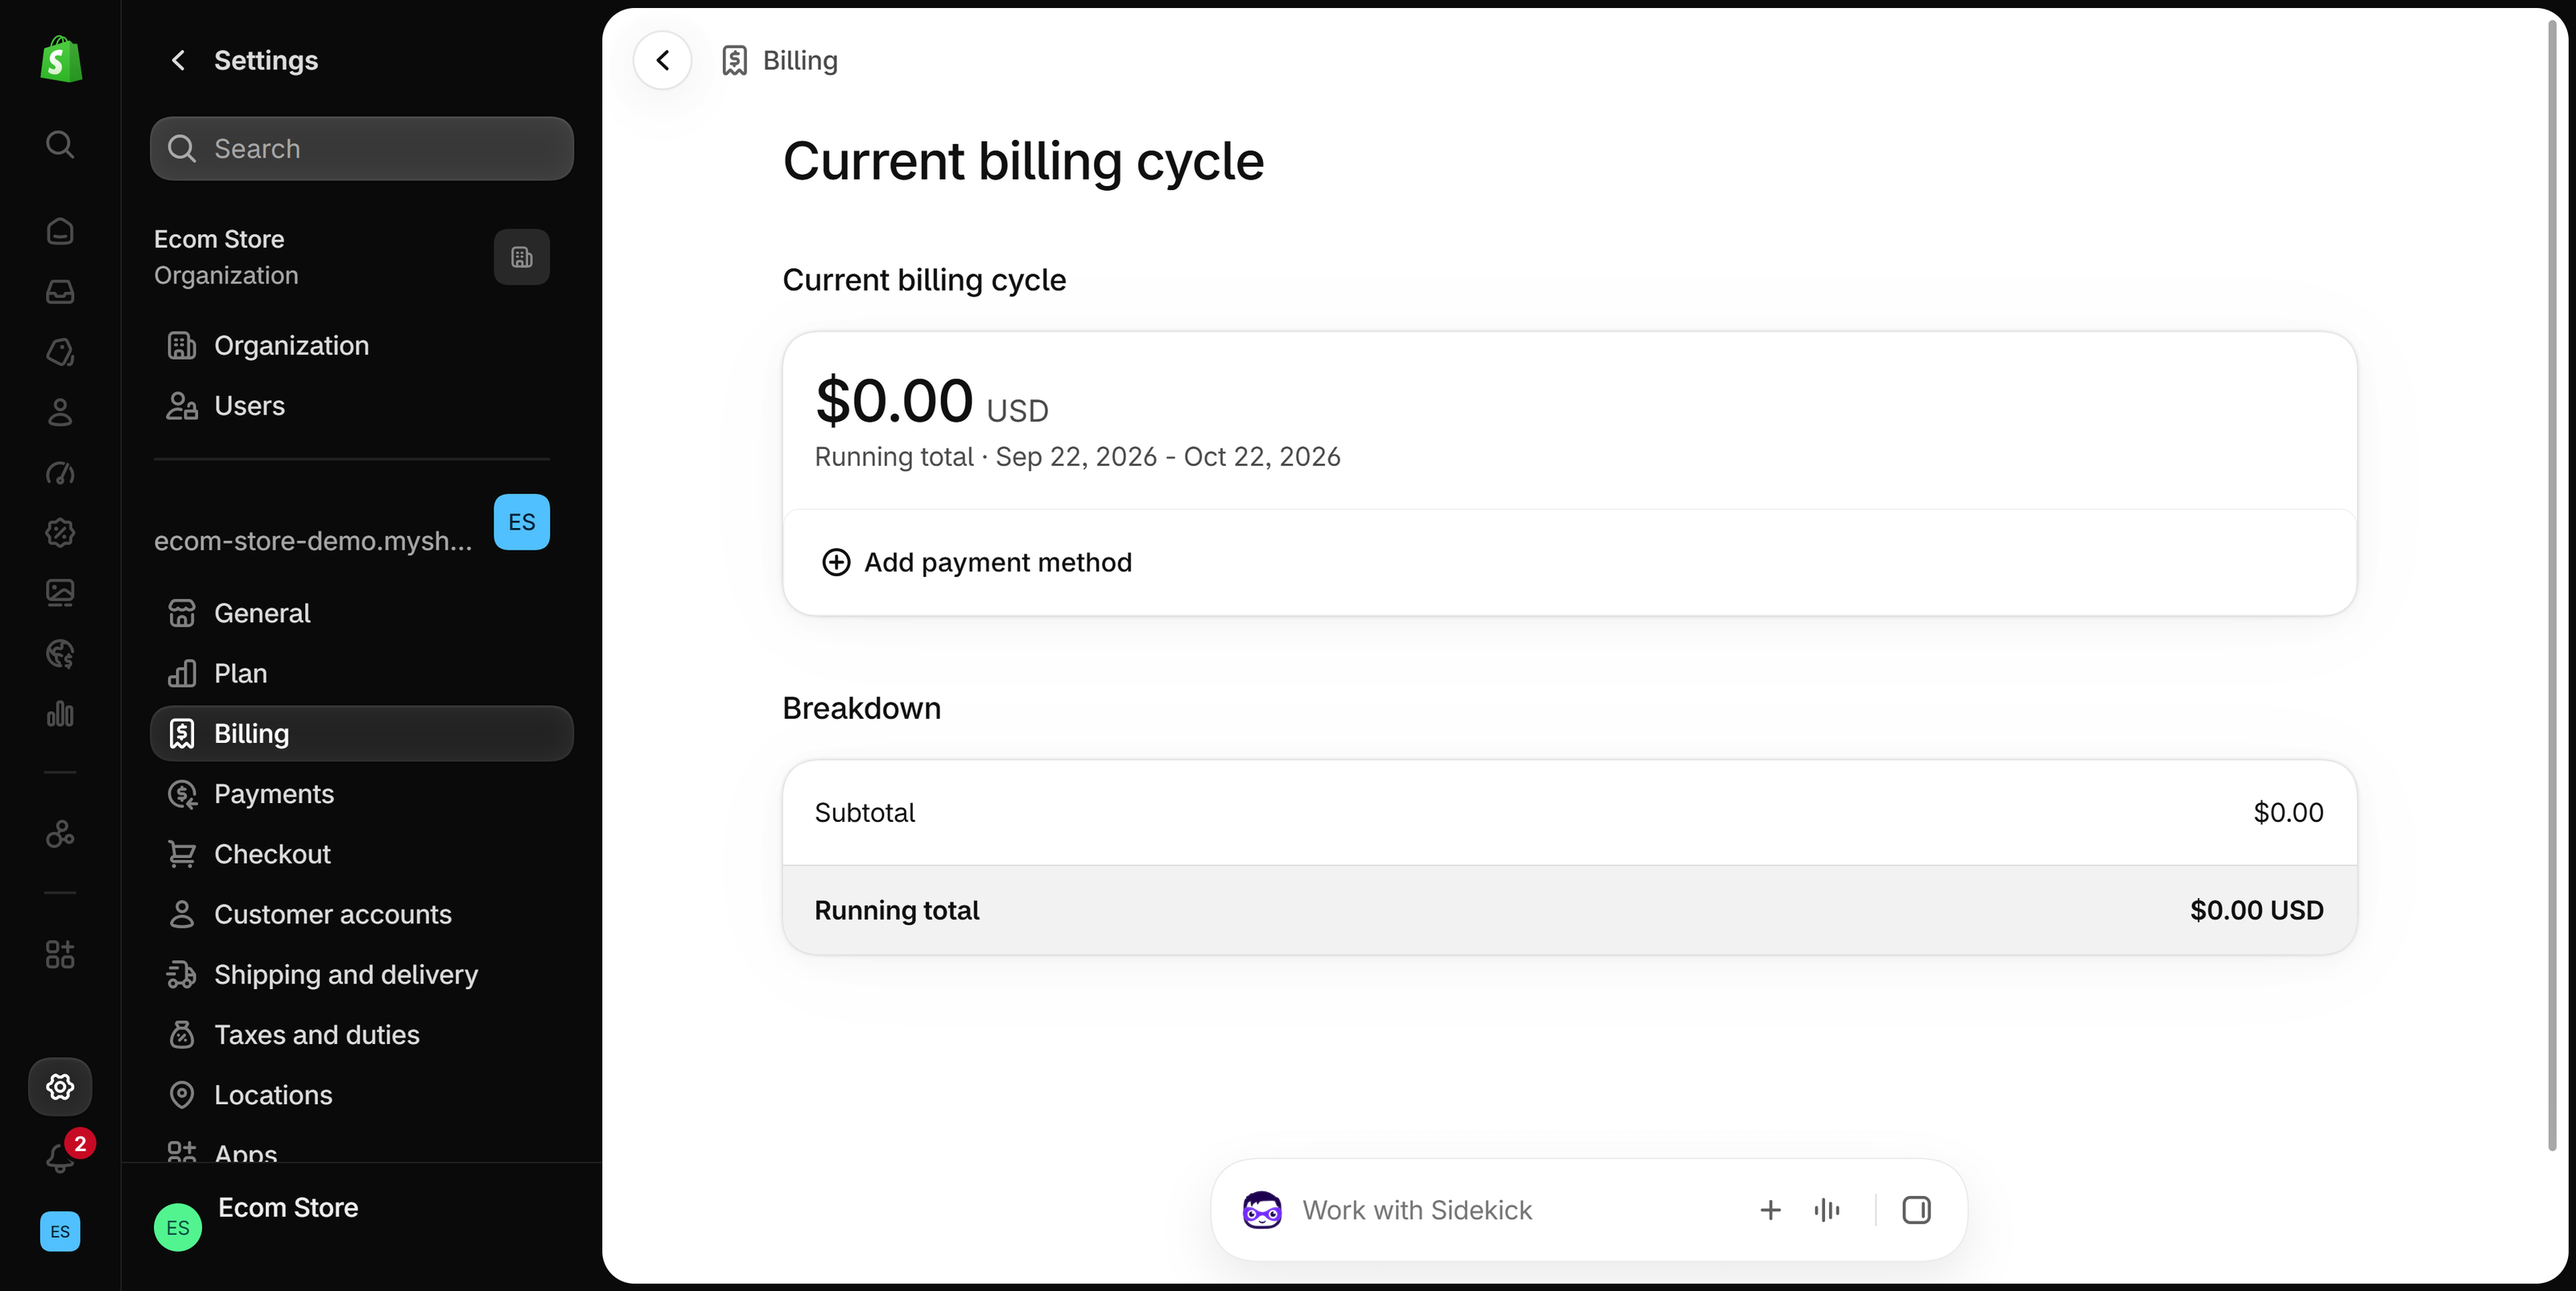Image resolution: width=2576 pixels, height=1291 pixels.
Task: Open Marketing gauge icon in left rail
Action: point(60,473)
